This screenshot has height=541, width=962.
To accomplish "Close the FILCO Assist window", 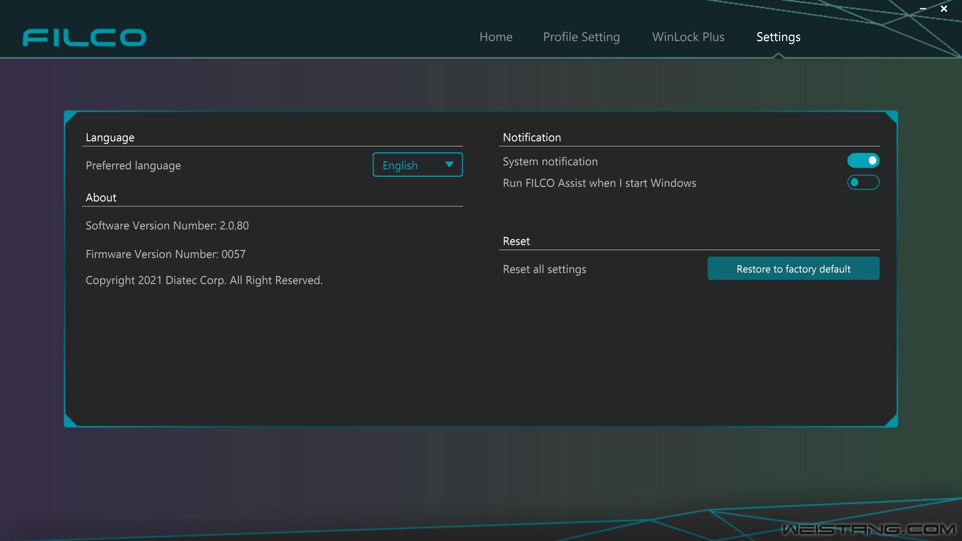I will (944, 9).
